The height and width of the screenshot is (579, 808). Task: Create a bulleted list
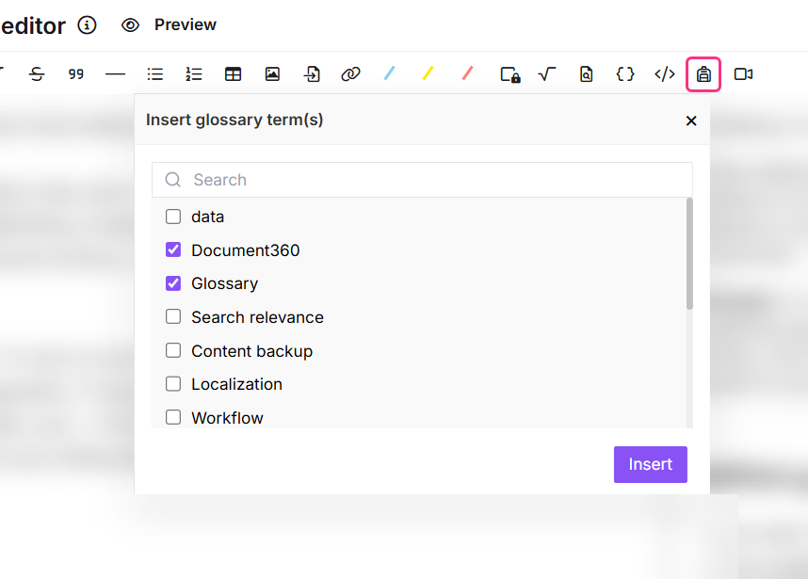tap(154, 74)
